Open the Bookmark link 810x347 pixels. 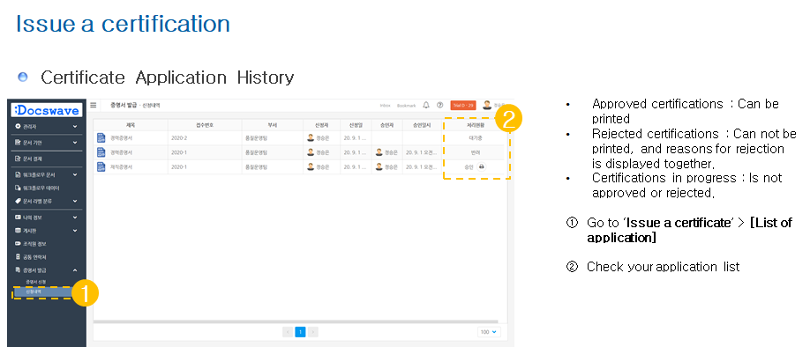click(x=406, y=105)
